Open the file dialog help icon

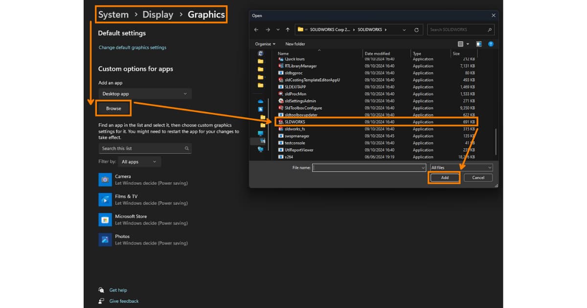point(491,44)
